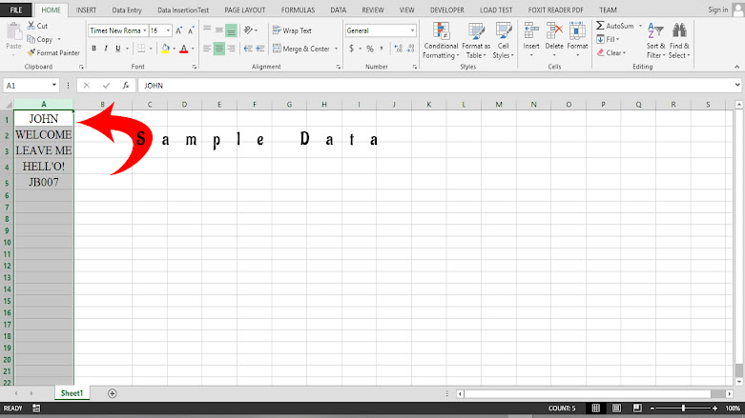Screen dimensions: 745x418
Task: Open the Borders icon in Font group
Action: (x=141, y=49)
